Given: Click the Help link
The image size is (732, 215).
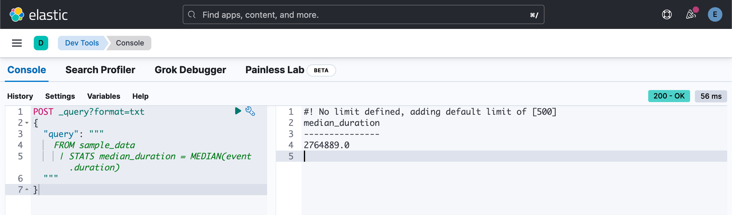Looking at the screenshot, I should (140, 96).
